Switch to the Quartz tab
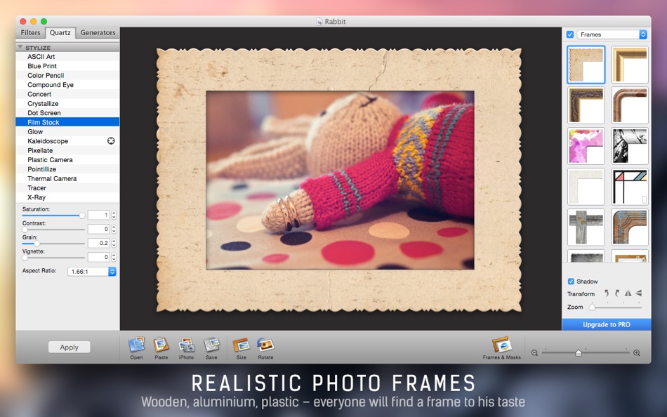 (60, 33)
